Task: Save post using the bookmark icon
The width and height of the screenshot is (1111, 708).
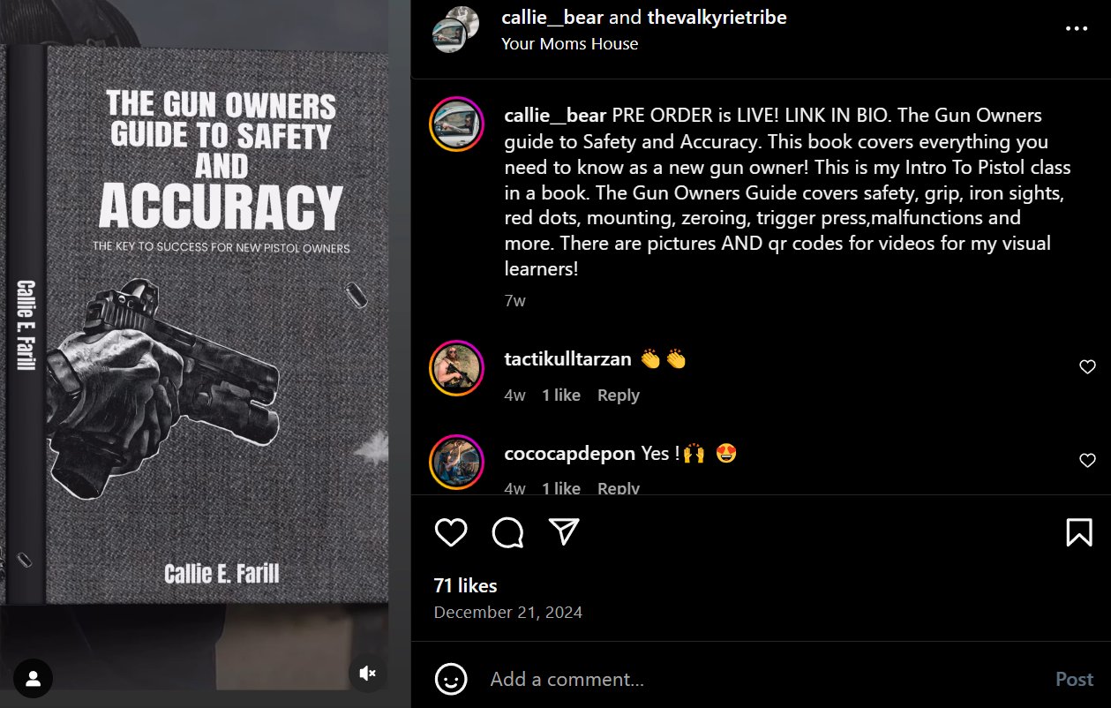Action: 1079,531
